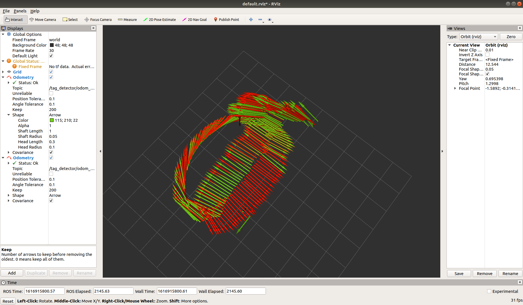Toggle the Grid display checkbox

[x=51, y=72]
